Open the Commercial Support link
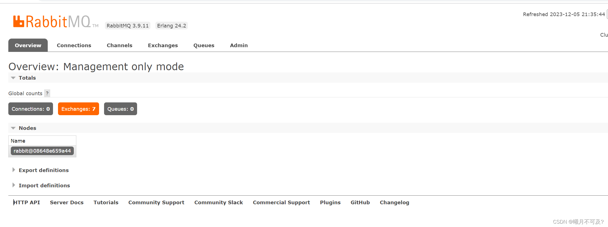 [281, 202]
